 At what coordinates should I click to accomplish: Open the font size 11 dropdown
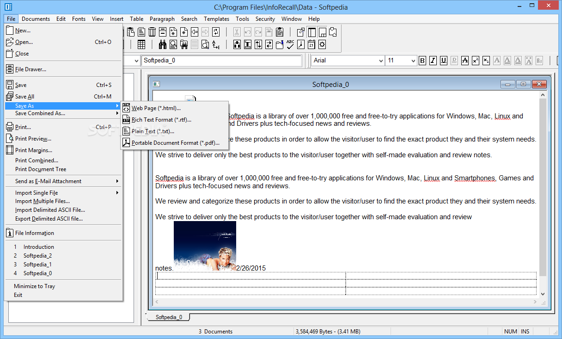coord(413,61)
